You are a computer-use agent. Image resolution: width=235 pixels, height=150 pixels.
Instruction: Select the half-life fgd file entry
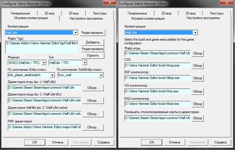point(42,43)
